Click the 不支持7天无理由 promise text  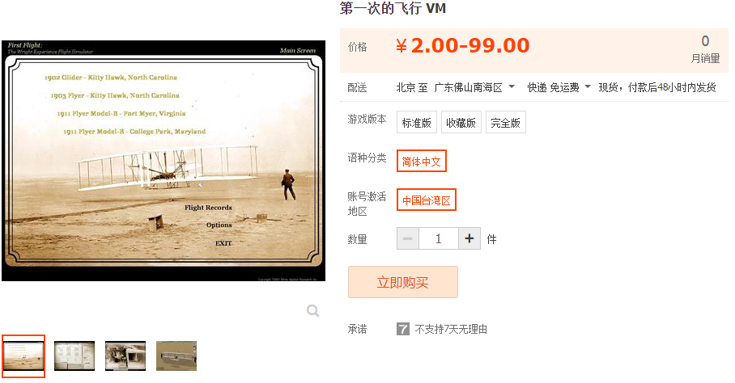click(451, 329)
